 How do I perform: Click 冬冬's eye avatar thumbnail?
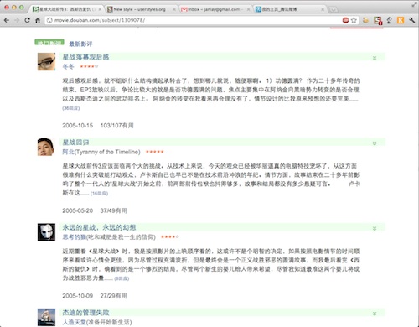click(x=46, y=61)
